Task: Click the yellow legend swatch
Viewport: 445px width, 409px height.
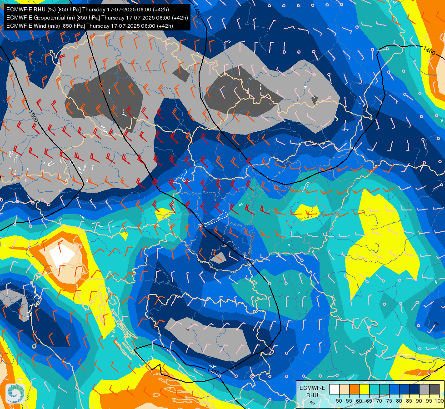Action: [x=365, y=389]
